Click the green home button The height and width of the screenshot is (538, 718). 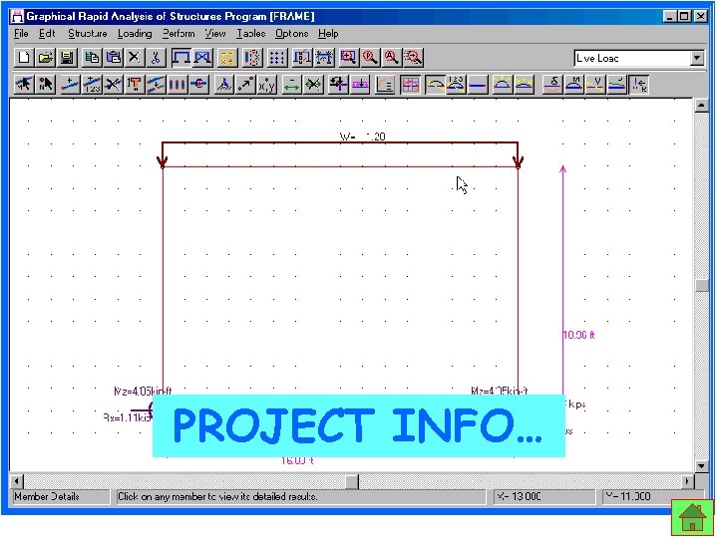tap(693, 517)
